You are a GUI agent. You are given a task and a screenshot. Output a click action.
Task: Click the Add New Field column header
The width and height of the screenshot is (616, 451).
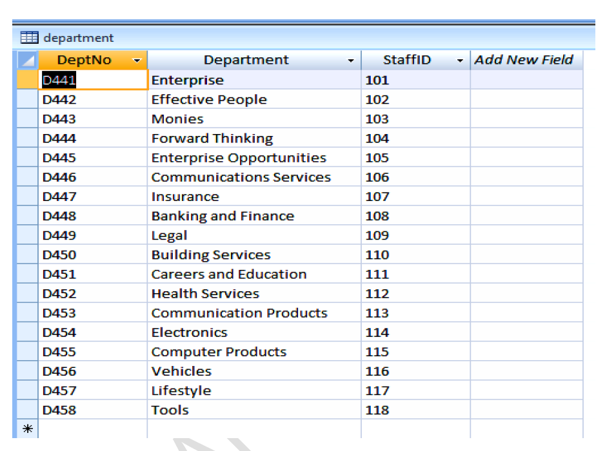point(524,60)
